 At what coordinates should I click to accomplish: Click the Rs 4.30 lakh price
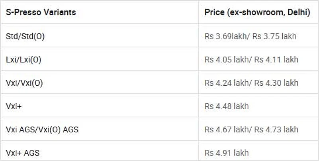pos(276,83)
